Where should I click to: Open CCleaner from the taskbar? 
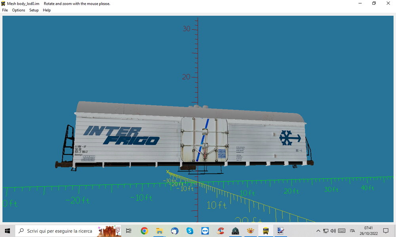220,231
